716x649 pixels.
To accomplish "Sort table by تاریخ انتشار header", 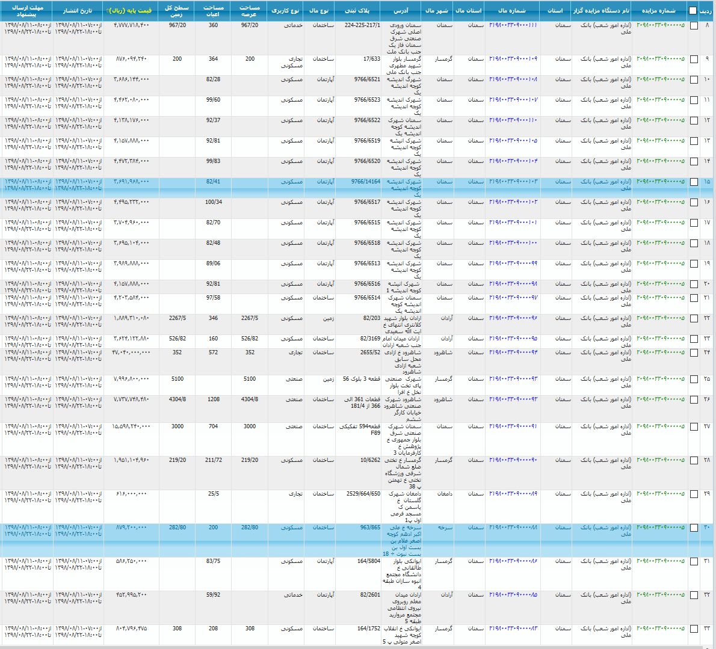I will pyautogui.click(x=78, y=11).
